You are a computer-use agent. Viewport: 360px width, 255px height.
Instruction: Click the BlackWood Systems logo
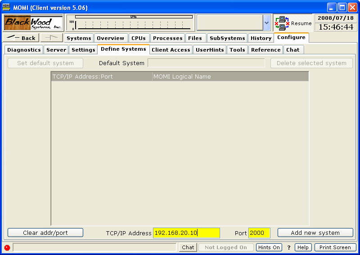coord(33,23)
